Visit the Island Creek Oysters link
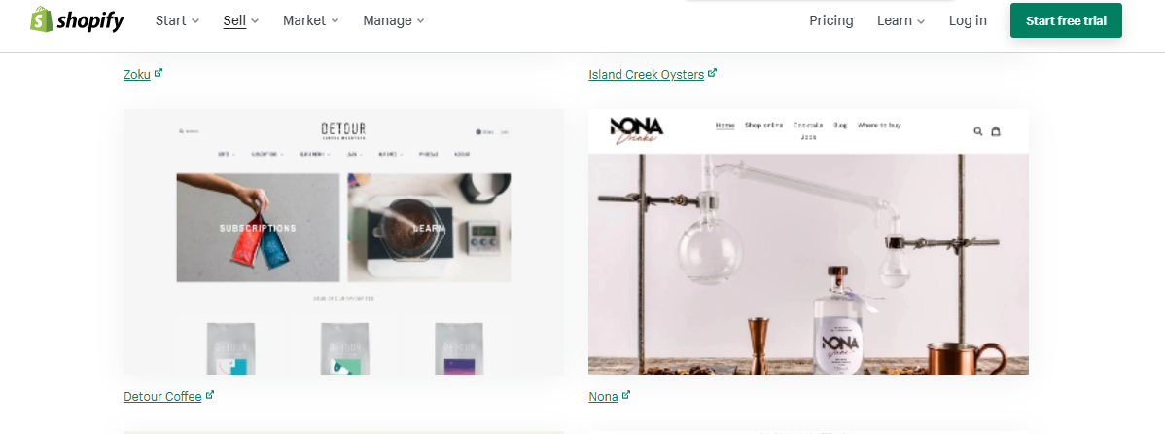 coord(647,74)
